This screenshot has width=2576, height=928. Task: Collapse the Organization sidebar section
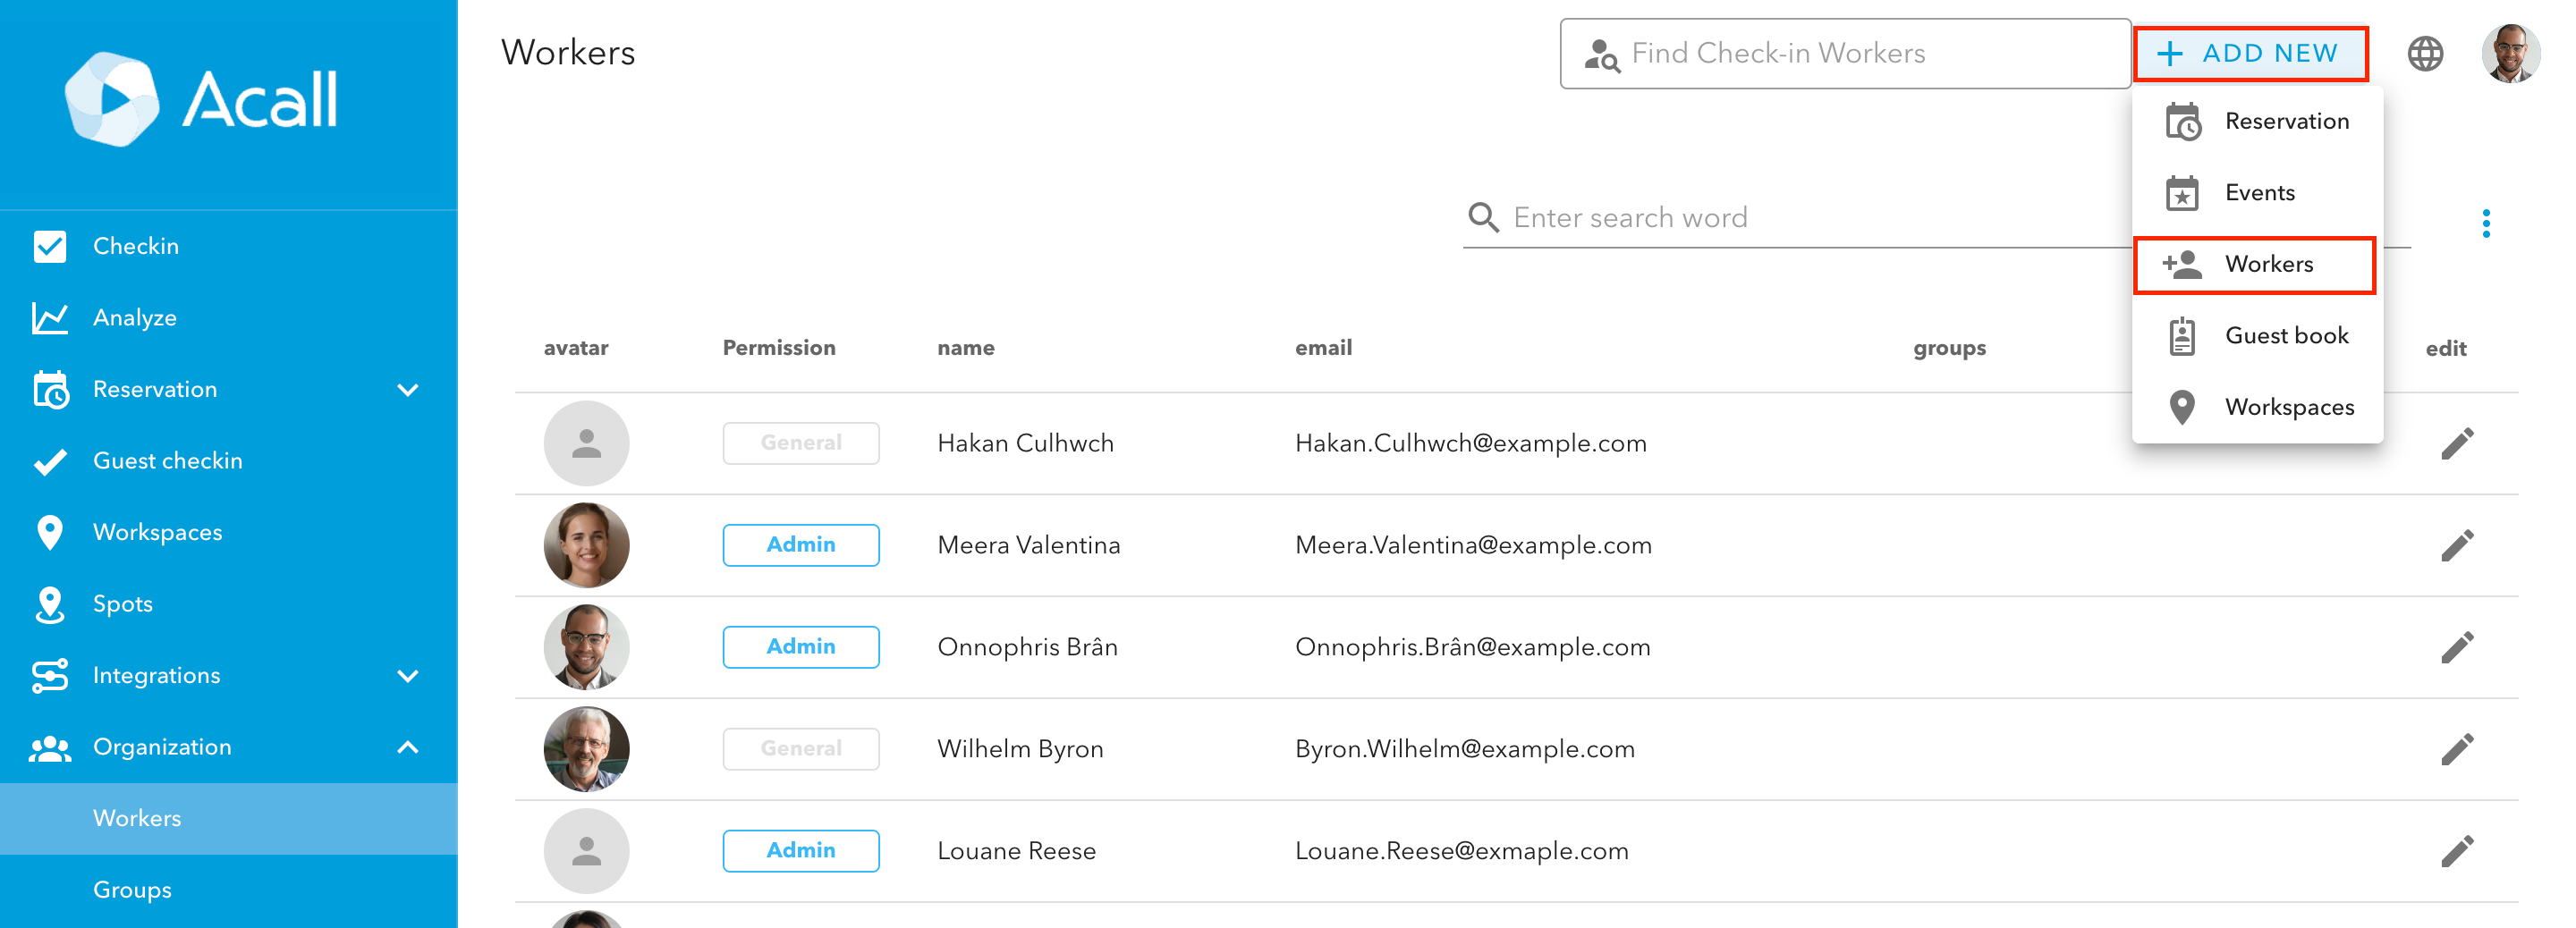[407, 747]
